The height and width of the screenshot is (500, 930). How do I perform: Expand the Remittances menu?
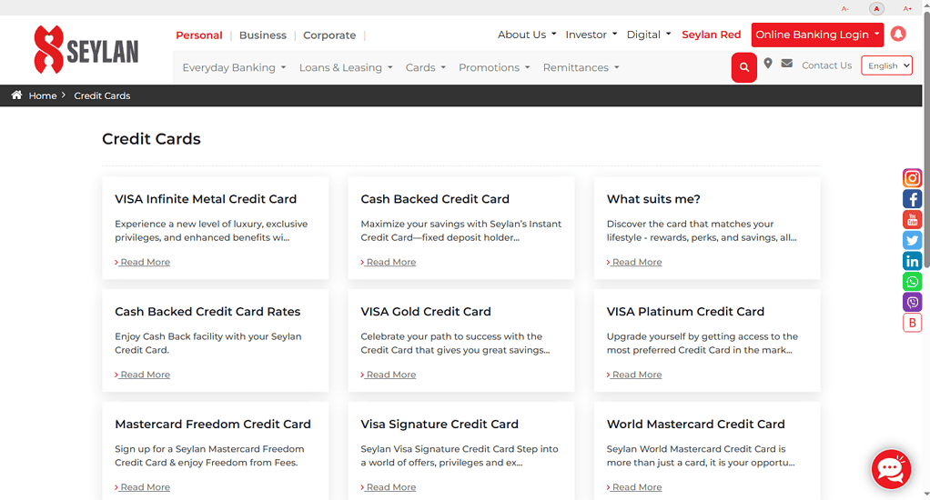point(581,67)
